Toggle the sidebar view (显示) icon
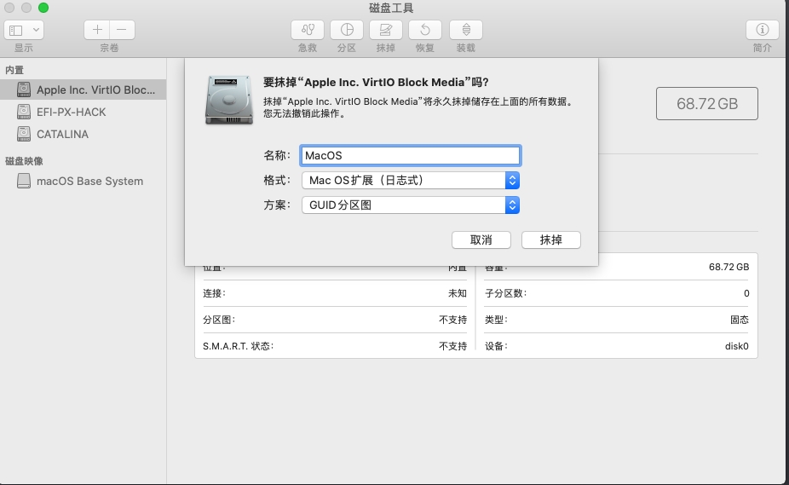The width and height of the screenshot is (789, 485). coord(16,30)
